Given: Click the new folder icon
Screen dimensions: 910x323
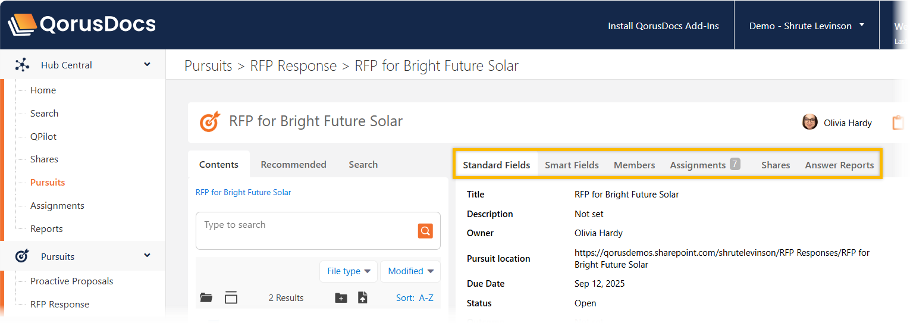Looking at the screenshot, I should click(341, 298).
